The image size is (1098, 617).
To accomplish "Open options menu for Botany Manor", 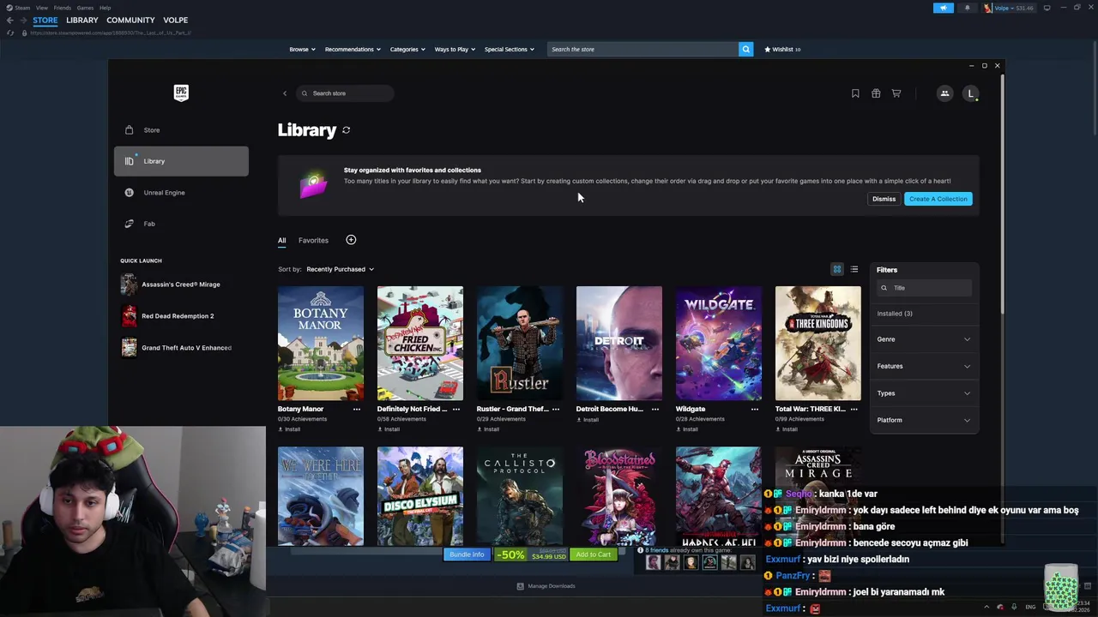I will tap(357, 409).
